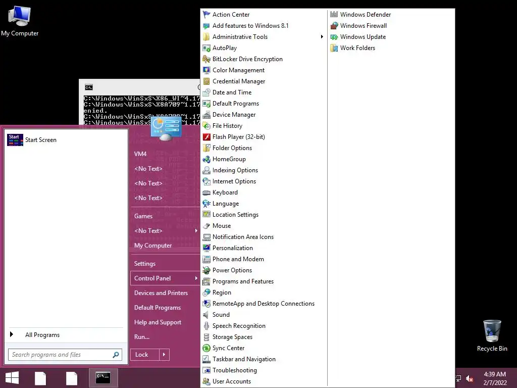
Task: Open the File History icon
Action: 206,126
